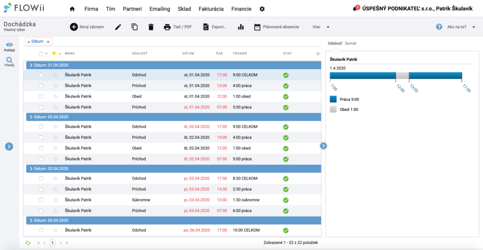Open the Emailing menu
This screenshot has height=250, width=483.
[x=159, y=9]
